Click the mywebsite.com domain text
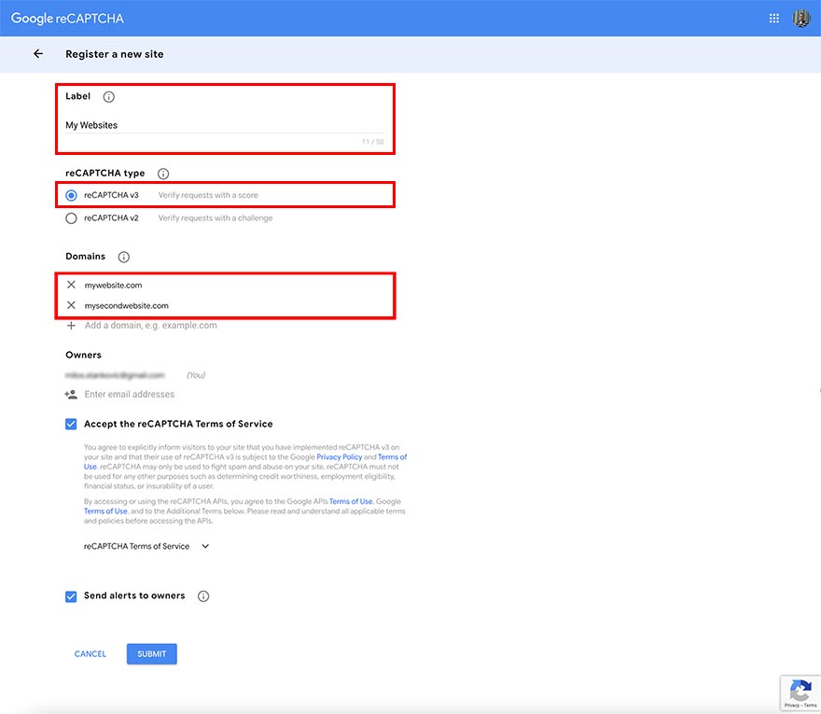Image resolution: width=821 pixels, height=714 pixels. 113,285
